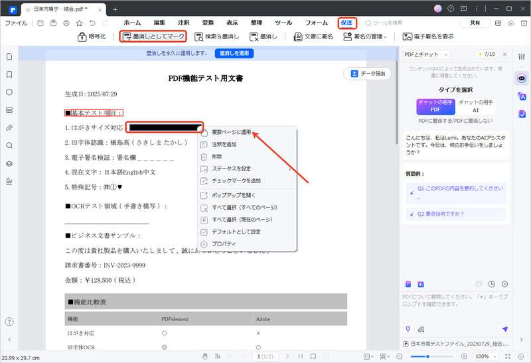Enter fullscreen mode from status bar
The width and height of the screenshot is (531, 363).
(508, 356)
